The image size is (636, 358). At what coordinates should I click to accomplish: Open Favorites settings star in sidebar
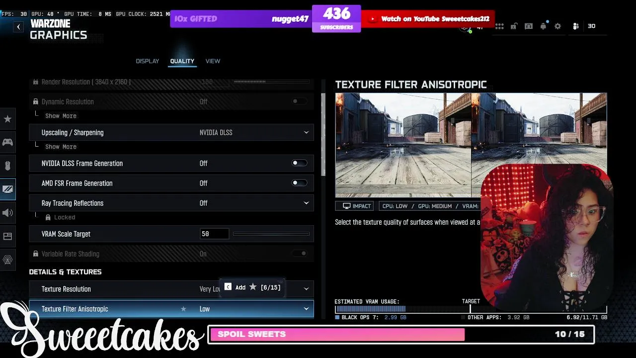7,119
